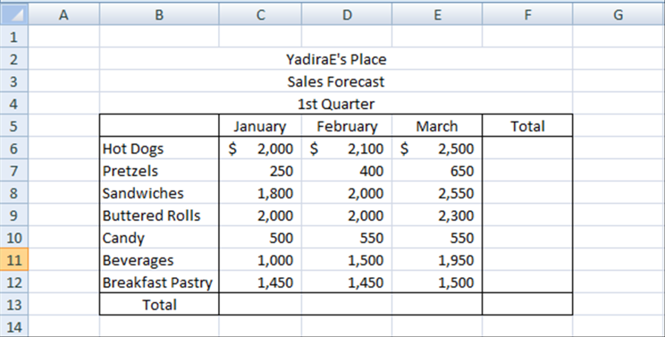Select the $2,500 March Hot Dogs value
Screen dimensions: 665x337
click(437, 149)
